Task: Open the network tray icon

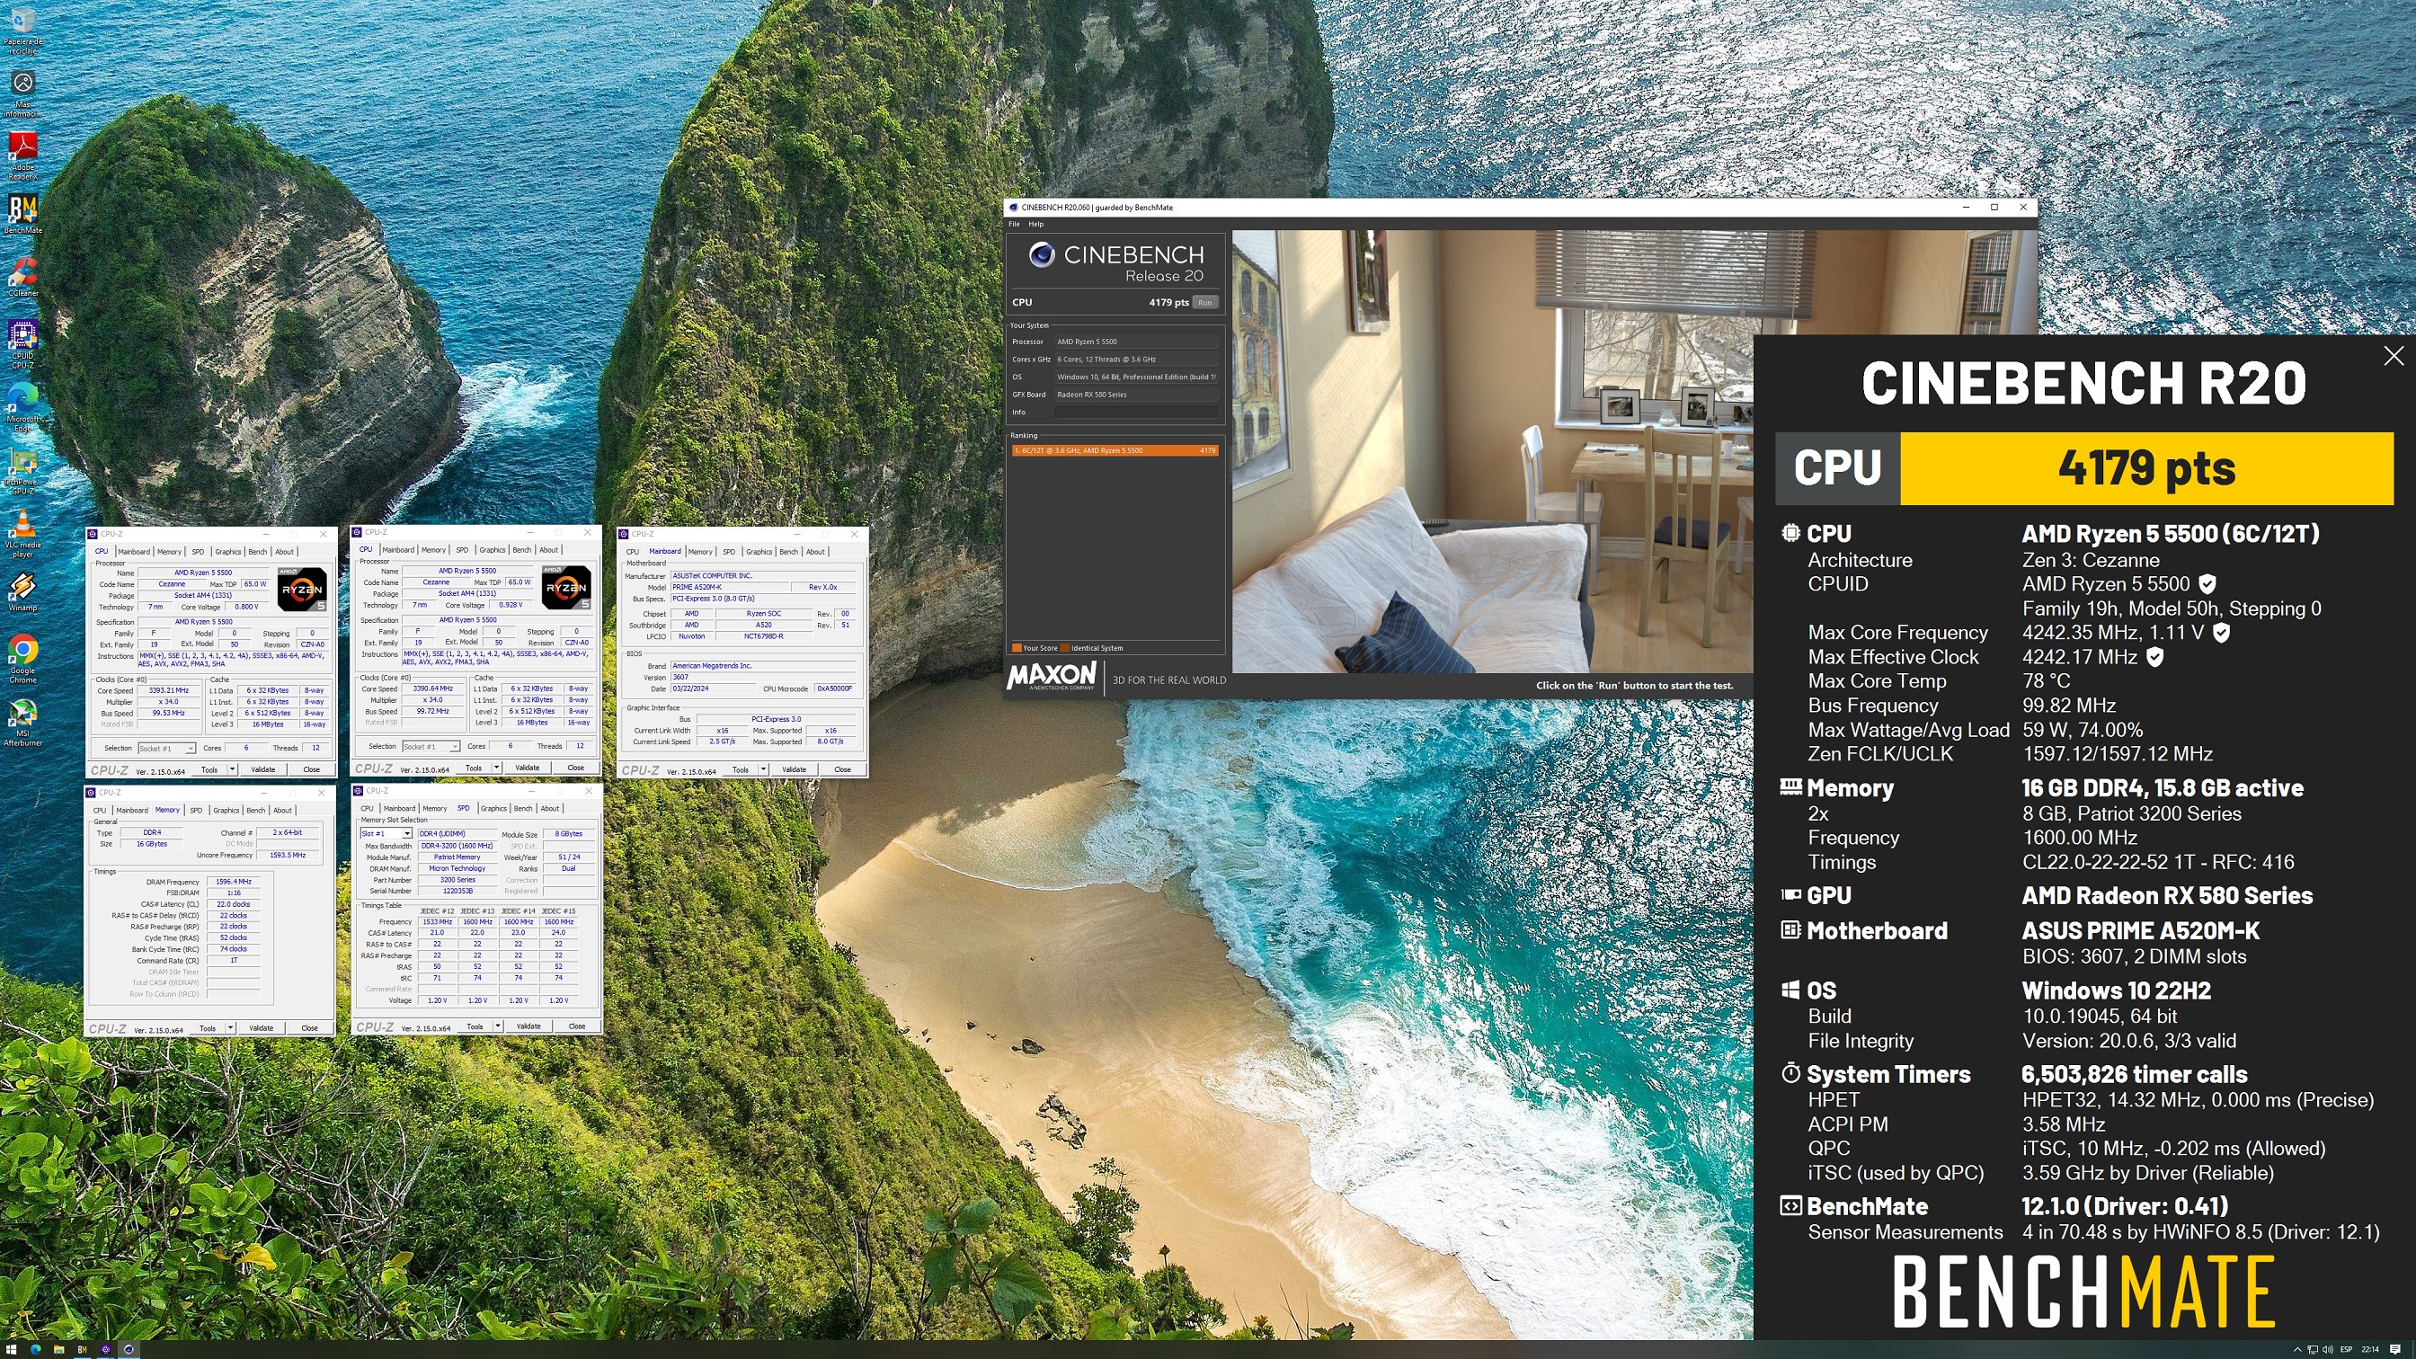Action: click(2313, 1349)
